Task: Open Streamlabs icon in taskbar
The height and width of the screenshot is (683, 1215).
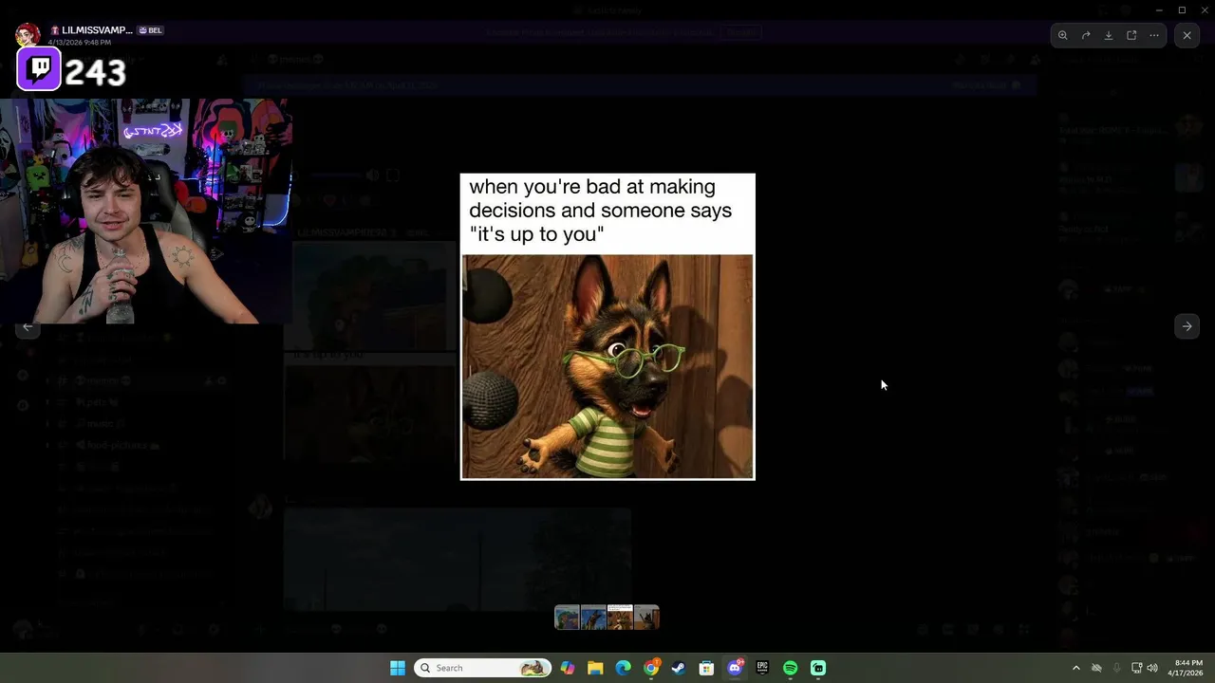Action: click(818, 668)
